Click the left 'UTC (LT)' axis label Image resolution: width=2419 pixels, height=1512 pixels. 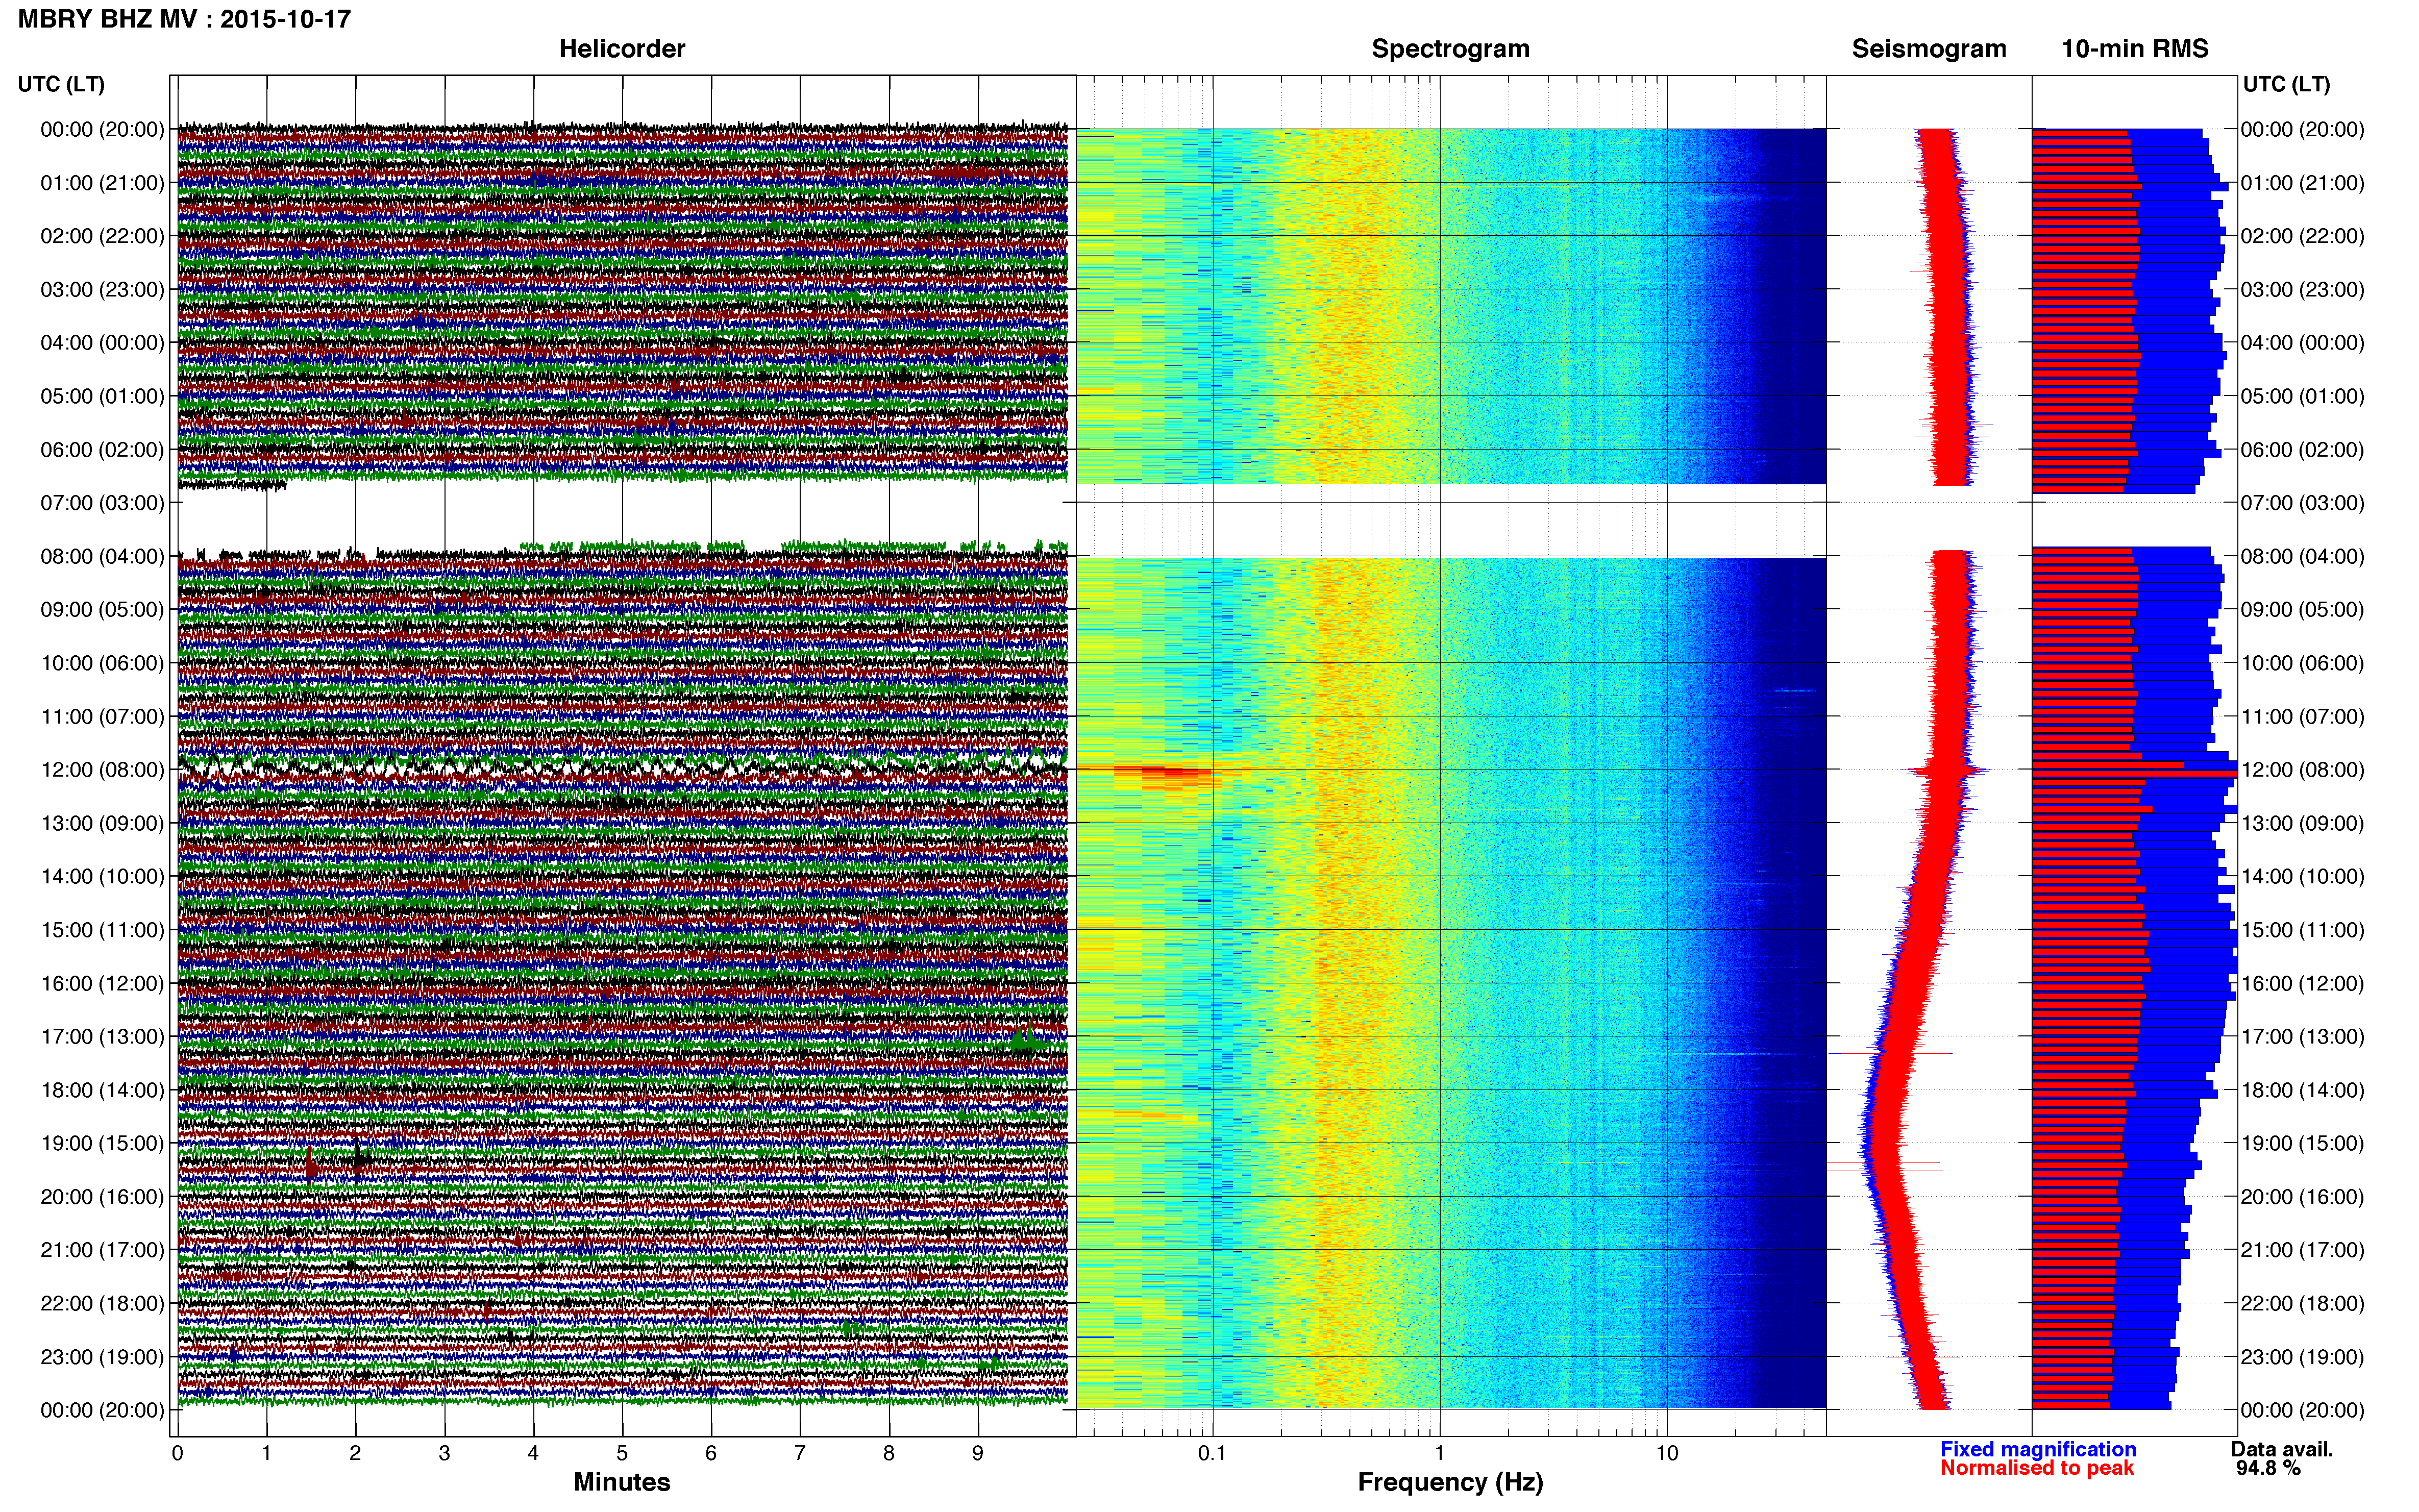tap(61, 84)
